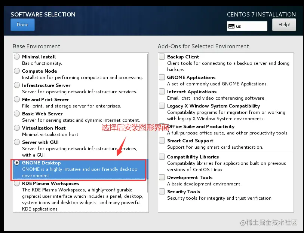Viewport: 304px width, 233px height.
Task: Choose the Infrastructure Server radio button
Action: click(x=17, y=85)
